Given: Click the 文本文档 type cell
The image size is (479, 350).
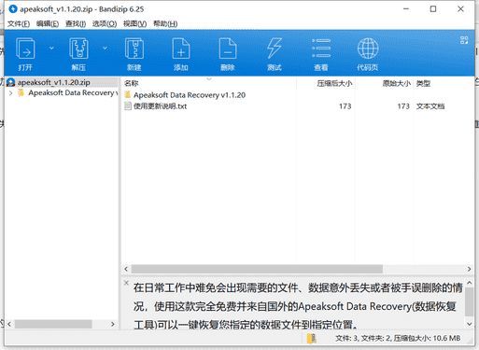Looking at the screenshot, I should coord(430,106).
